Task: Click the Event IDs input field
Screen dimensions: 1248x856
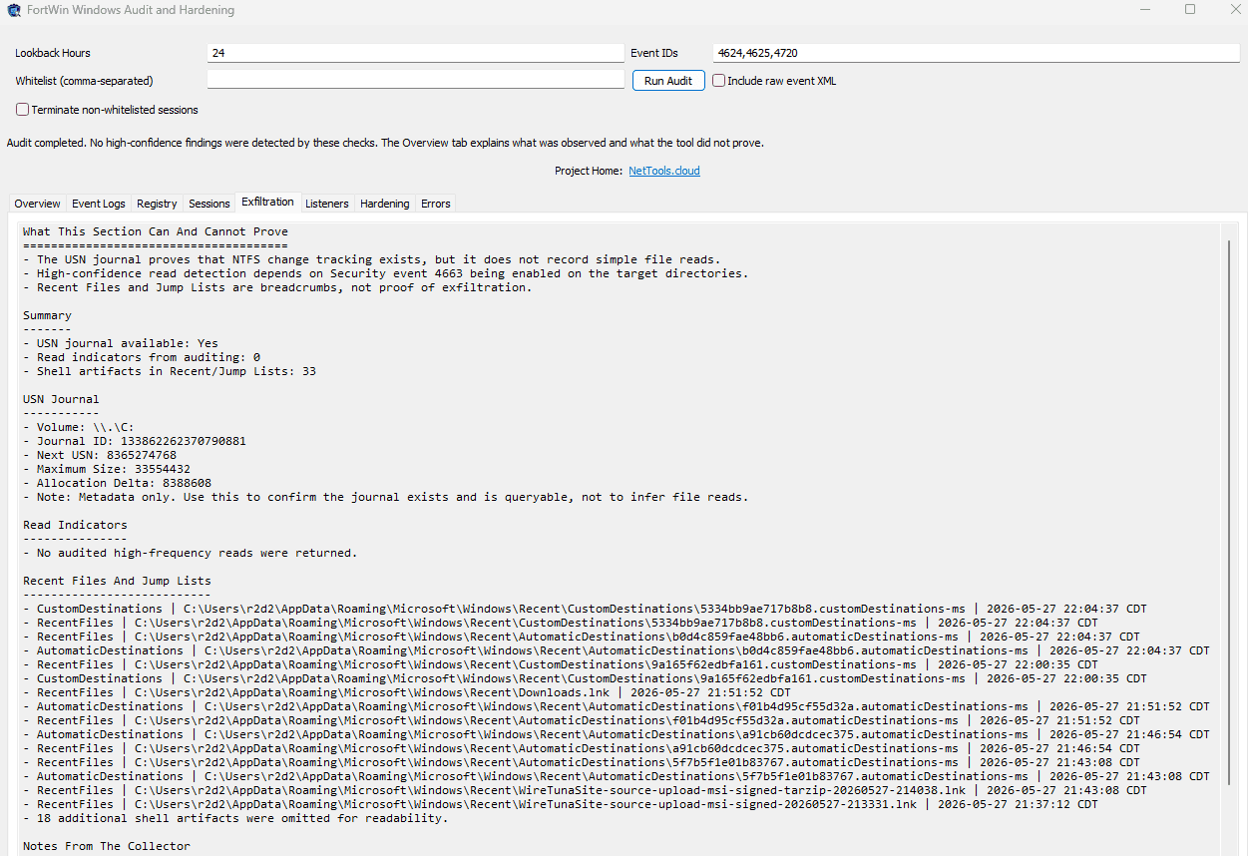Action: (x=977, y=53)
